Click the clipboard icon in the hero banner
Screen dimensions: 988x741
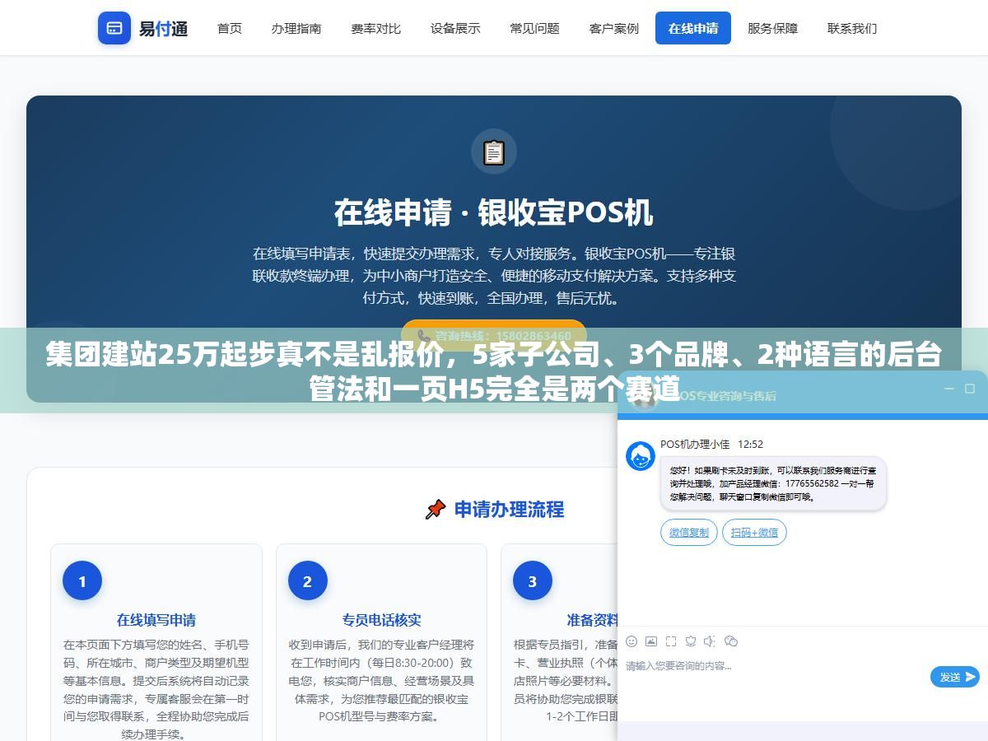click(494, 152)
